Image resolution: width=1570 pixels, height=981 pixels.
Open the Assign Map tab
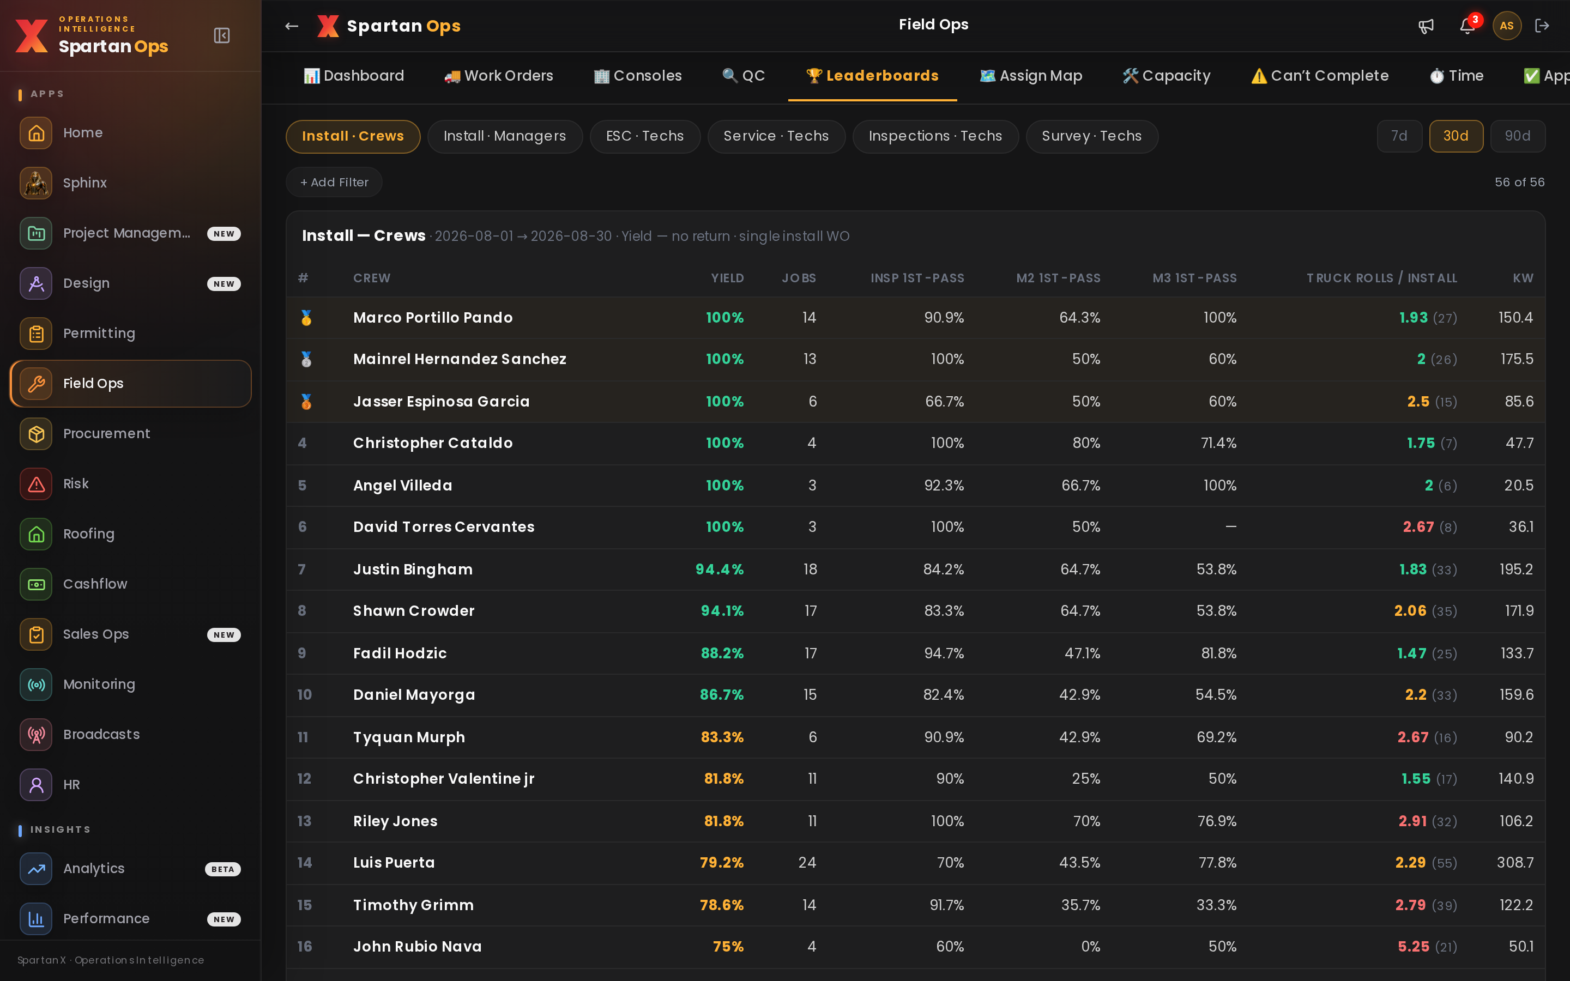coord(1031,76)
